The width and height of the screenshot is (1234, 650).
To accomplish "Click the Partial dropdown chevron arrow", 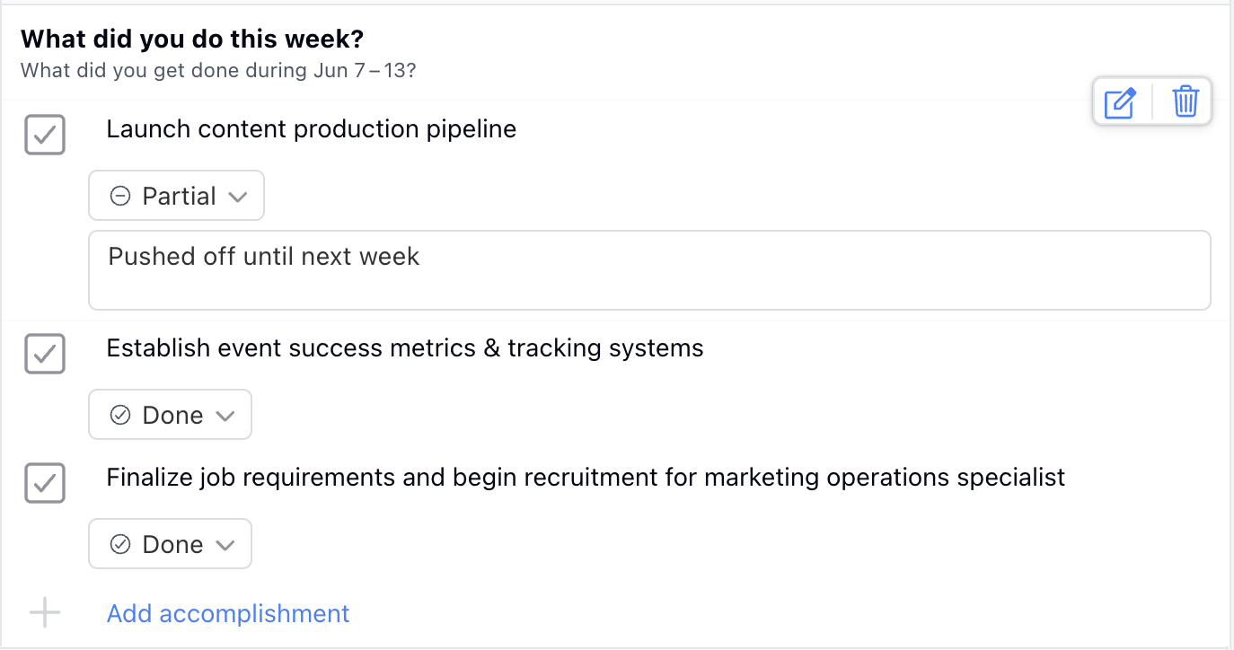I will coord(237,197).
